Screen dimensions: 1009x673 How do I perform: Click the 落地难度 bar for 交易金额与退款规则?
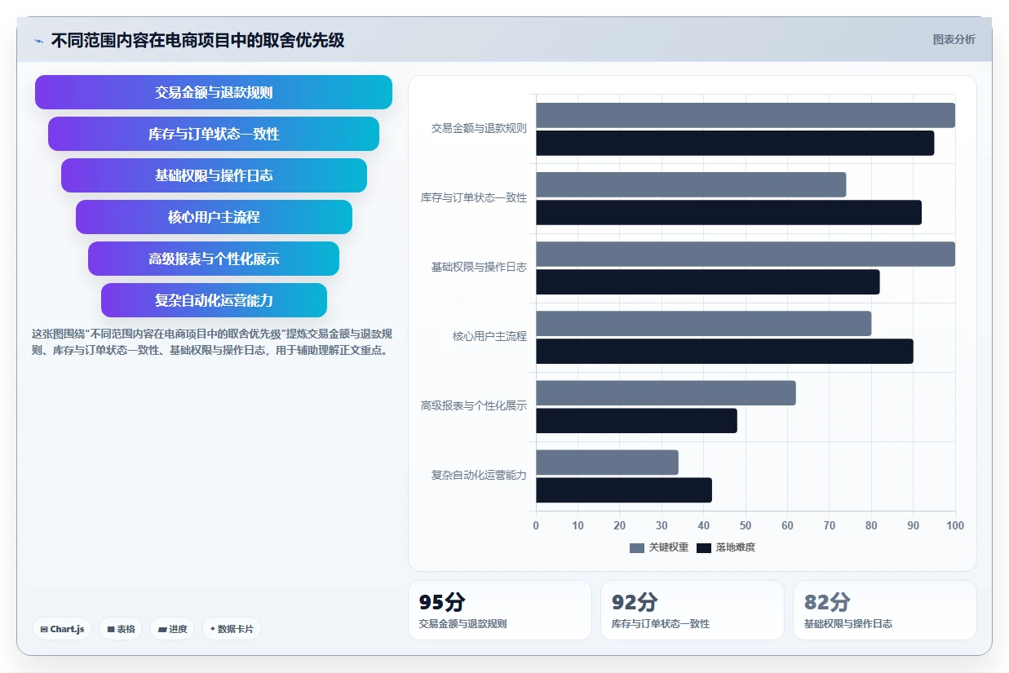click(735, 143)
